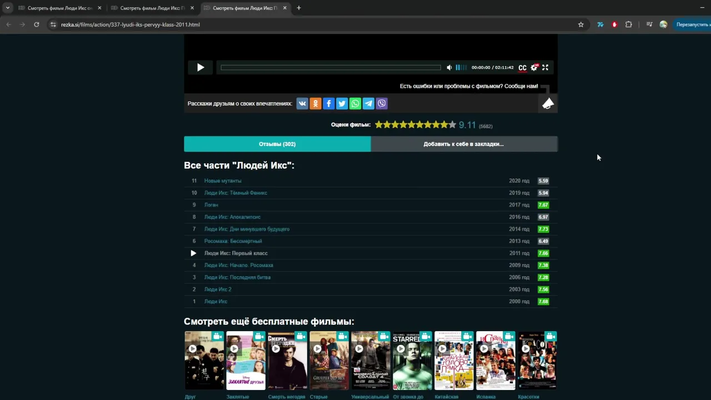Share via Viber icon

pos(382,103)
